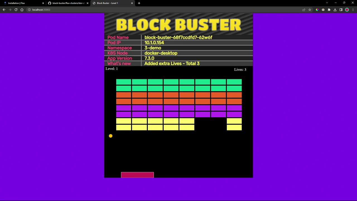Click the "What's new" label

tap(119, 64)
